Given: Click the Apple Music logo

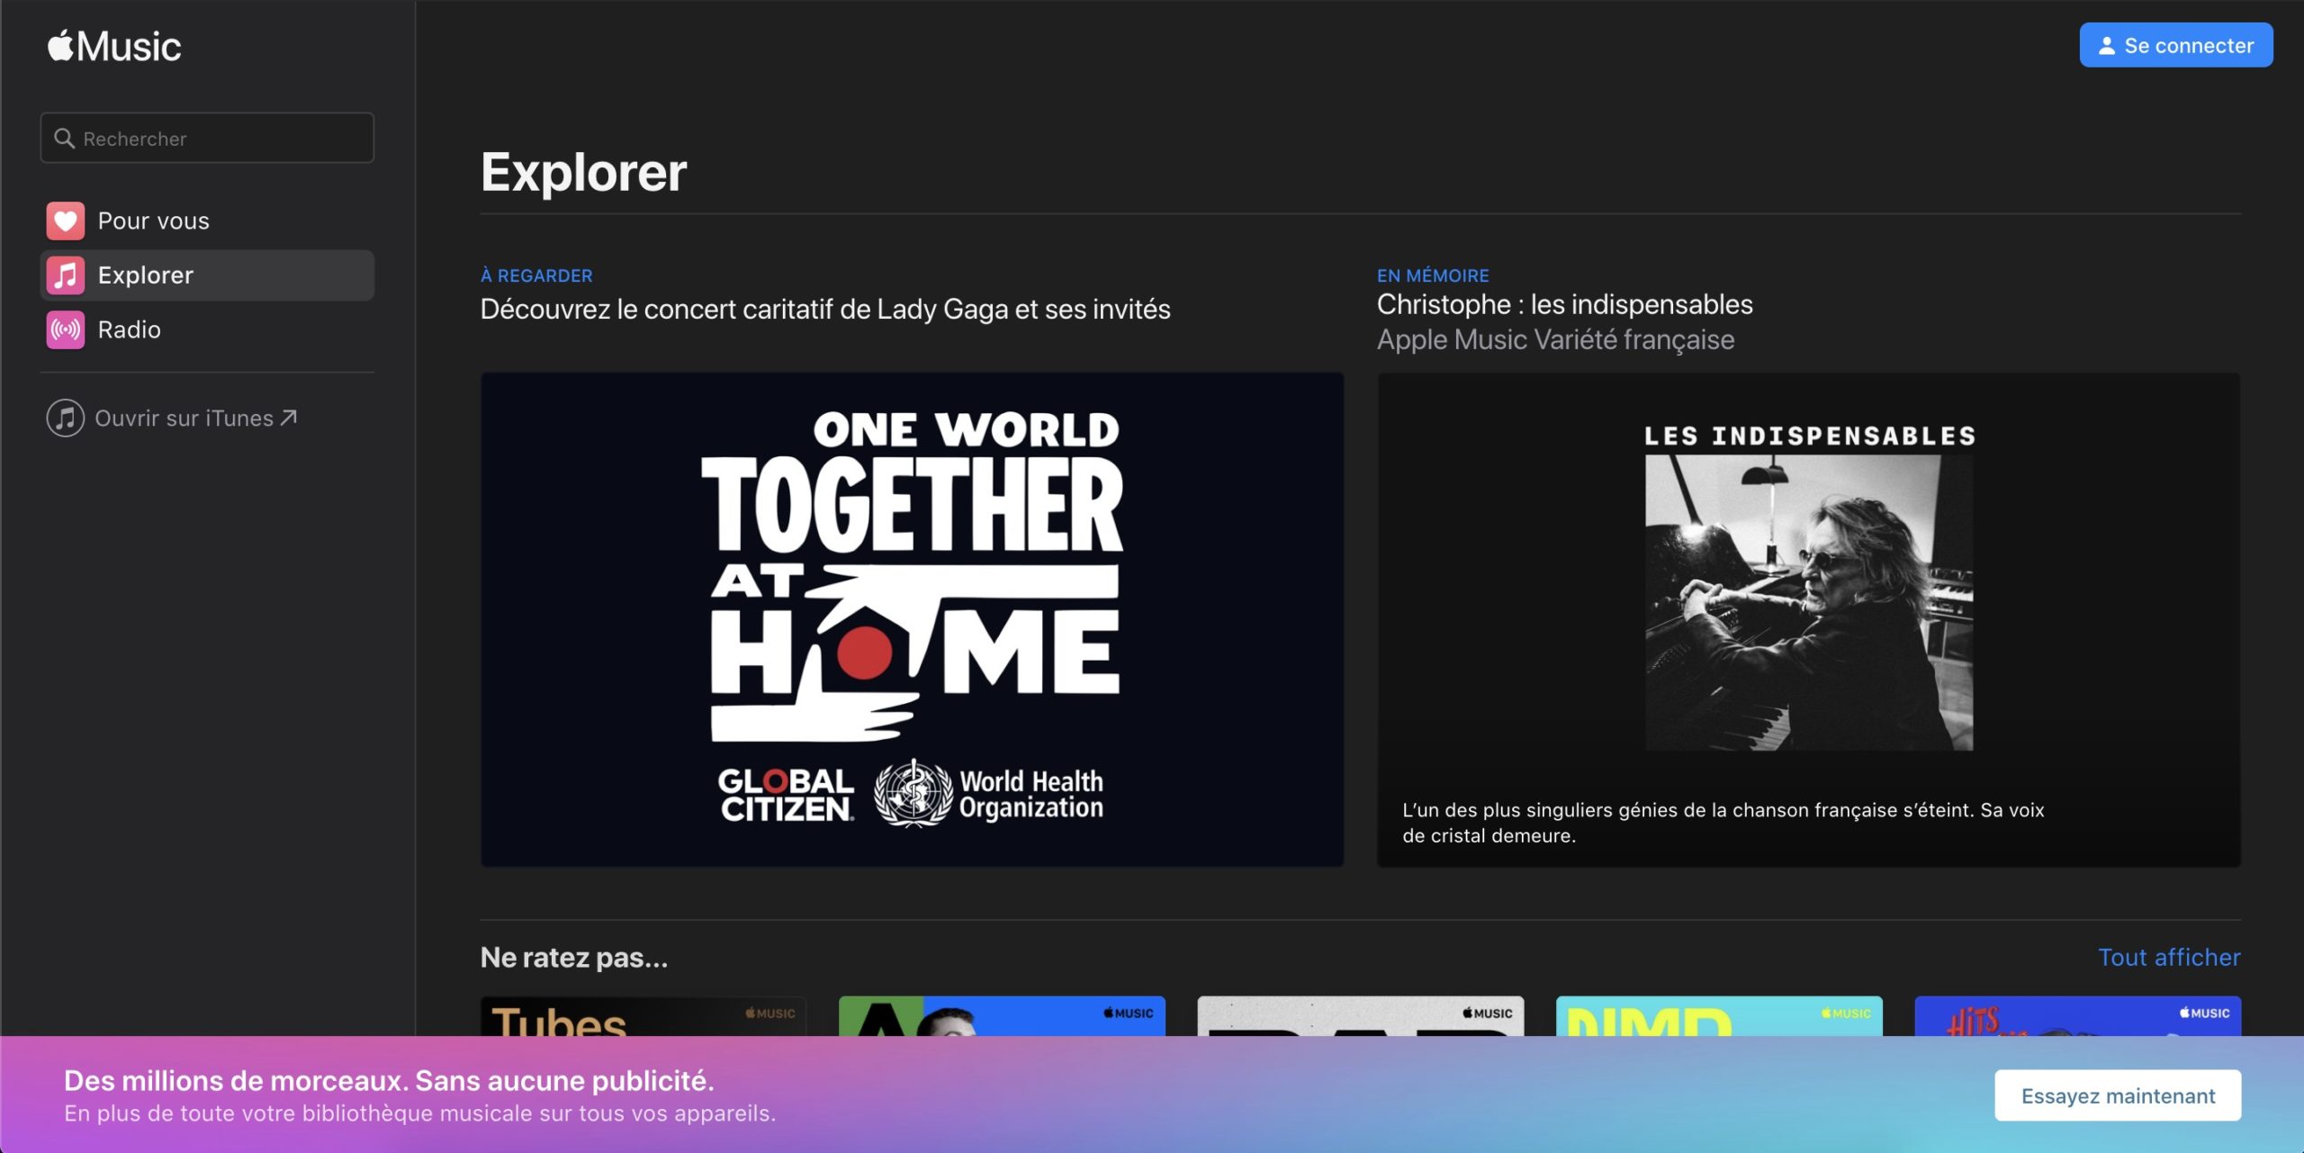Looking at the screenshot, I should [x=114, y=47].
